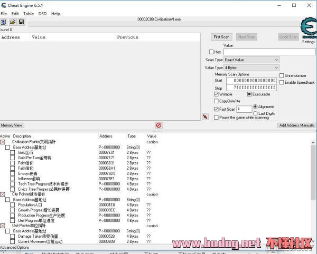Screen dimensions: 317x254
Task: Open Cheat Engine Settings logo
Action: point(308,28)
